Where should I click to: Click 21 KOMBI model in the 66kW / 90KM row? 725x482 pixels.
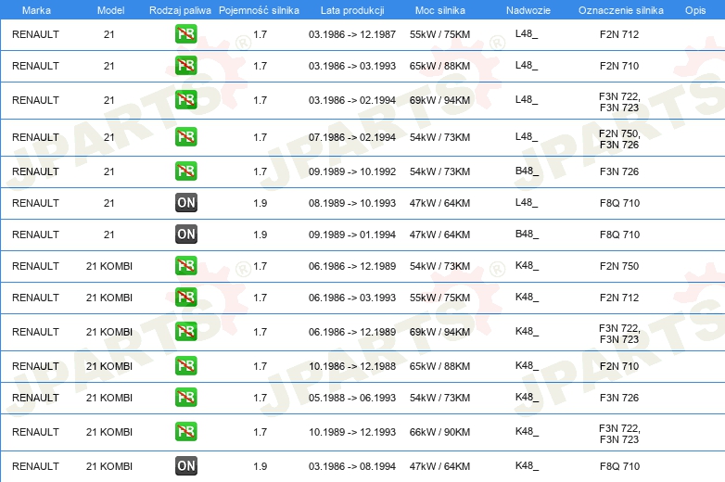[x=109, y=432]
